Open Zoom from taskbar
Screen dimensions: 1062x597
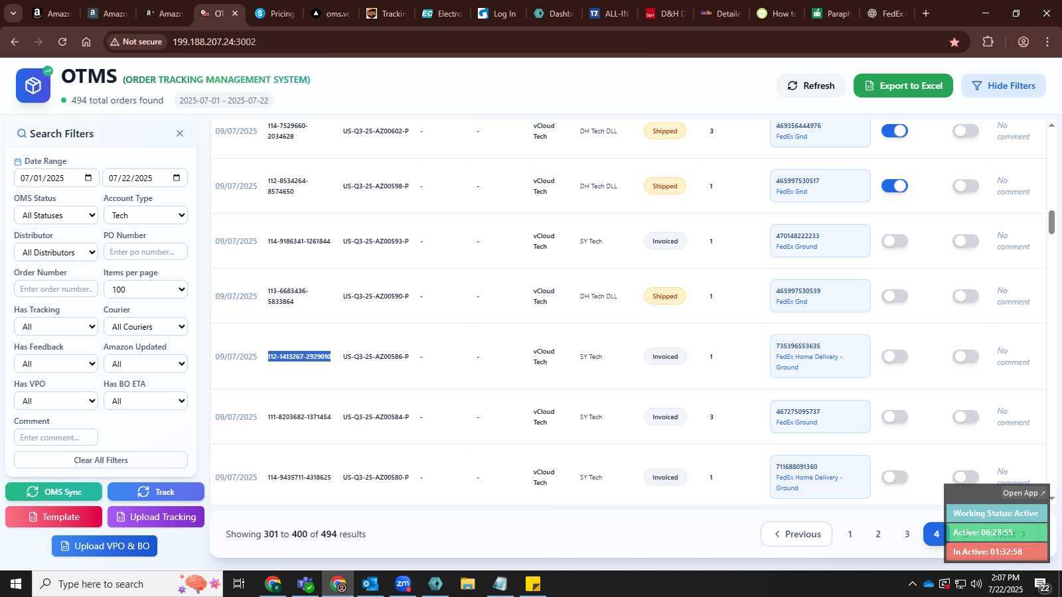tap(403, 584)
